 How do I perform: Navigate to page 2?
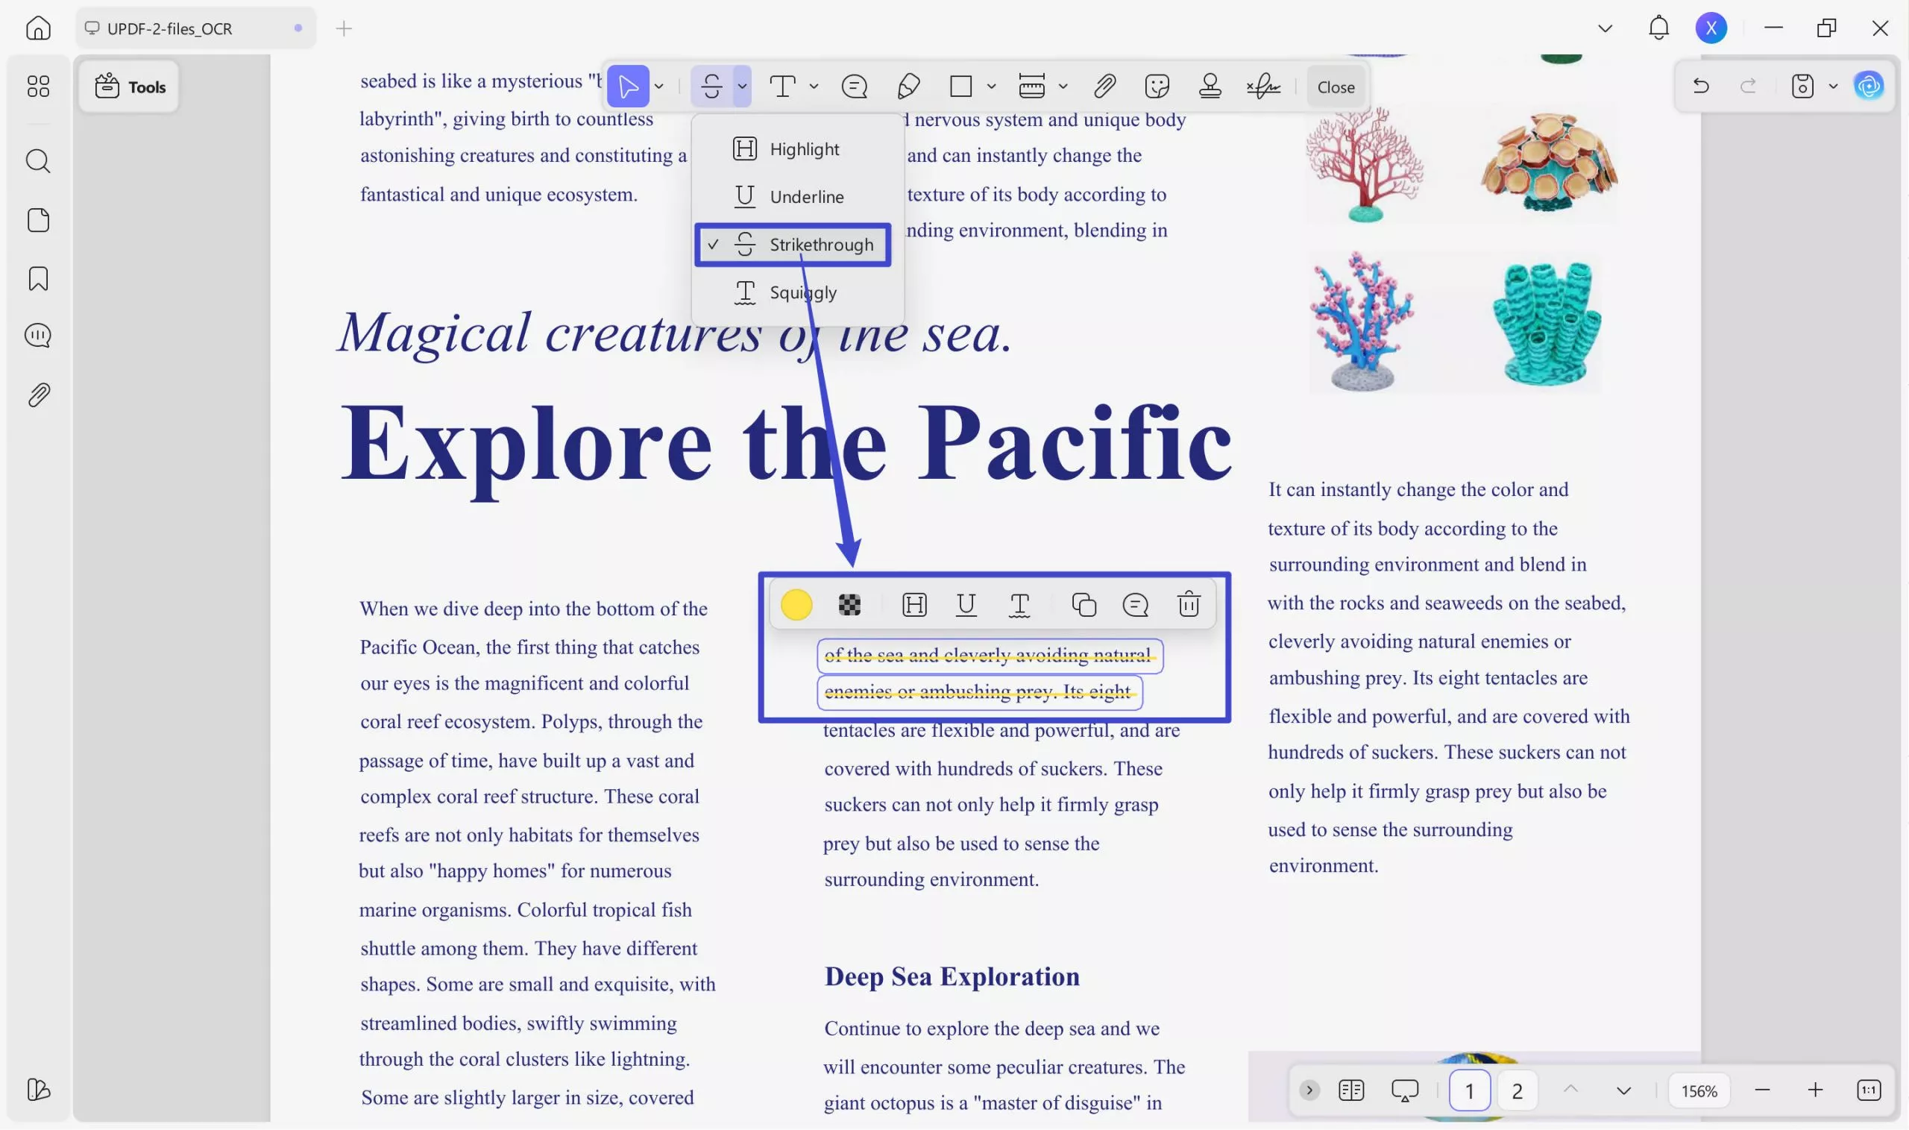[1517, 1090]
